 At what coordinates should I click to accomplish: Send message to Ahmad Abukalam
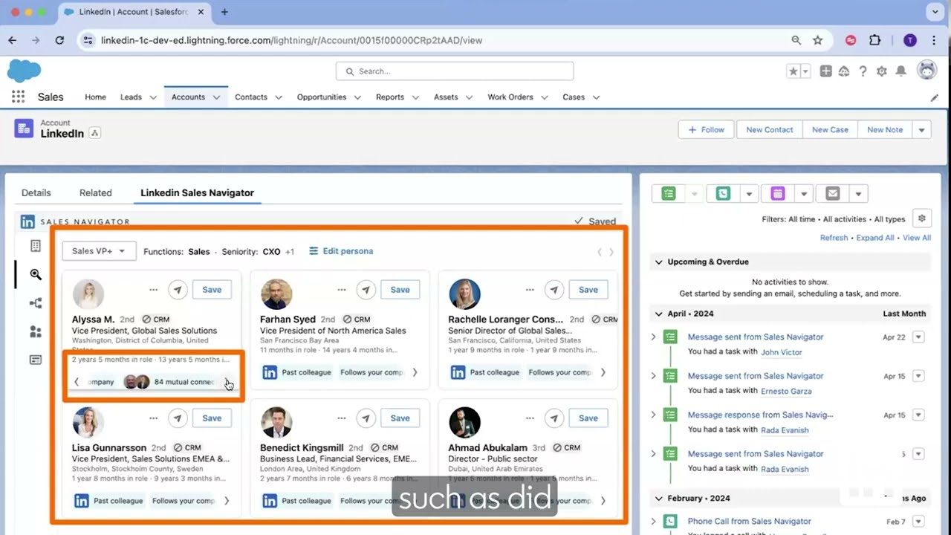coord(553,418)
